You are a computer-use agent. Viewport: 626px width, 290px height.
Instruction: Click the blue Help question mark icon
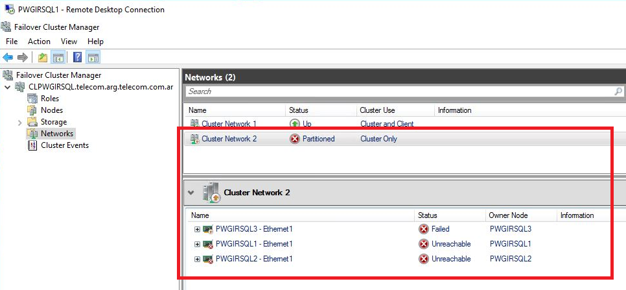(78, 58)
